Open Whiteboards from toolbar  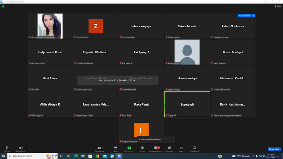[195, 149]
